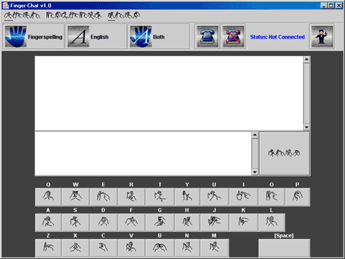Click the D fingerspelling key
This screenshot has height=259, width=345.
103,222
